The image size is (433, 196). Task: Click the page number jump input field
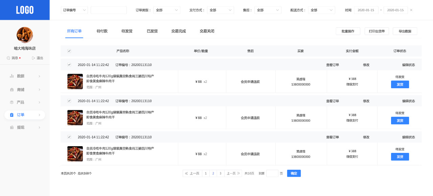click(x=272, y=173)
